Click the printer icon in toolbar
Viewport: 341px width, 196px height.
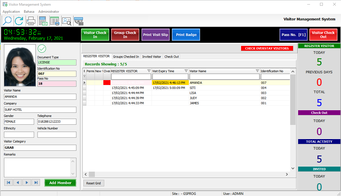[x=31, y=21]
